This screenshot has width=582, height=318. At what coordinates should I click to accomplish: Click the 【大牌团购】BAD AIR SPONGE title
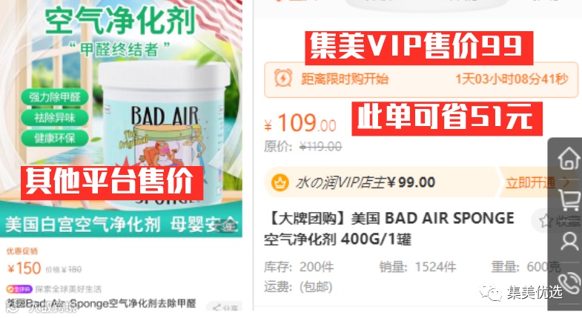(x=390, y=228)
